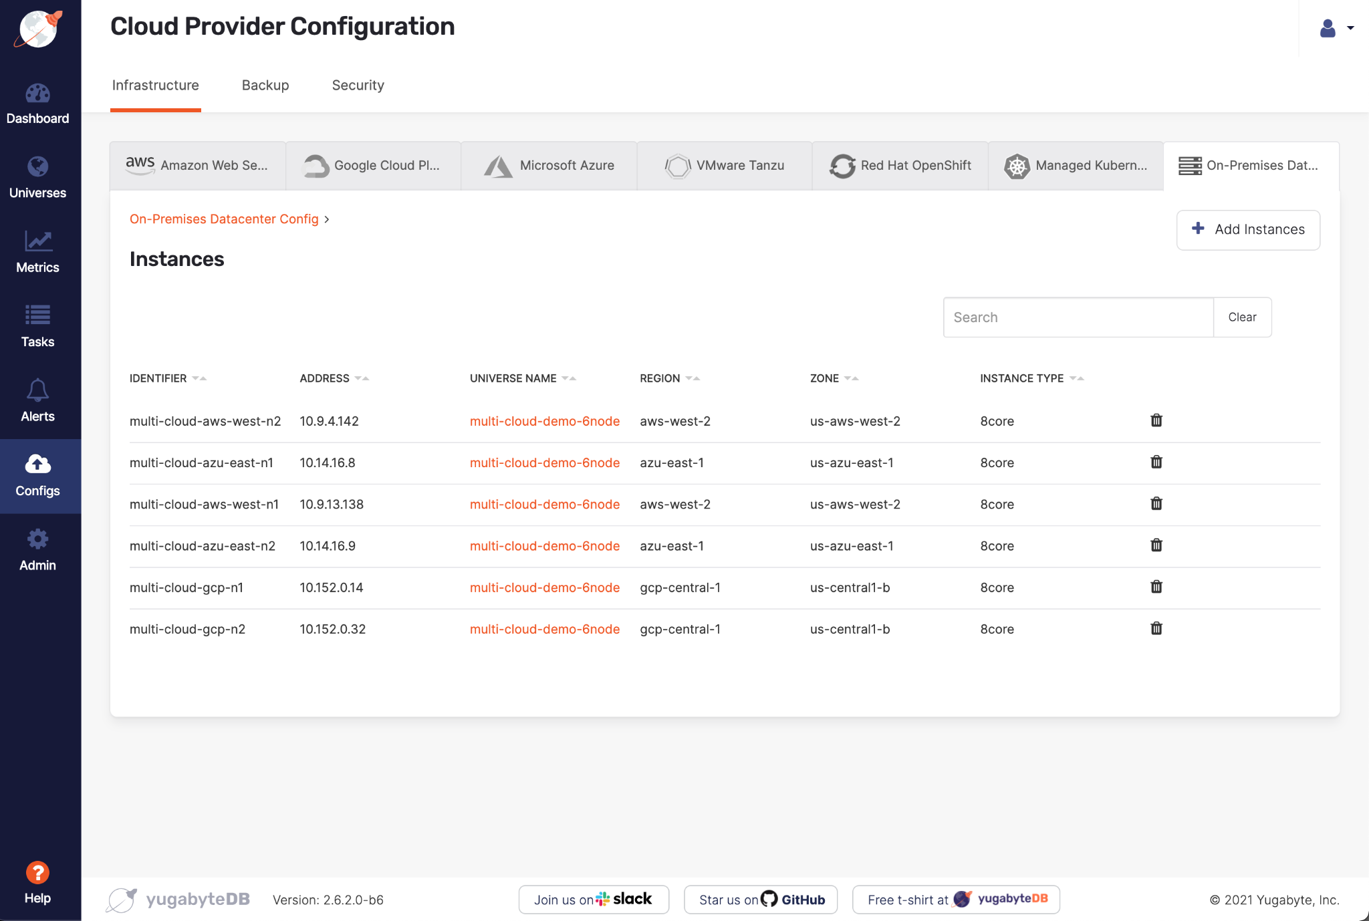This screenshot has height=921, width=1369.
Task: Delete instance multi-cloud-aws-west-n1
Action: (x=1156, y=503)
